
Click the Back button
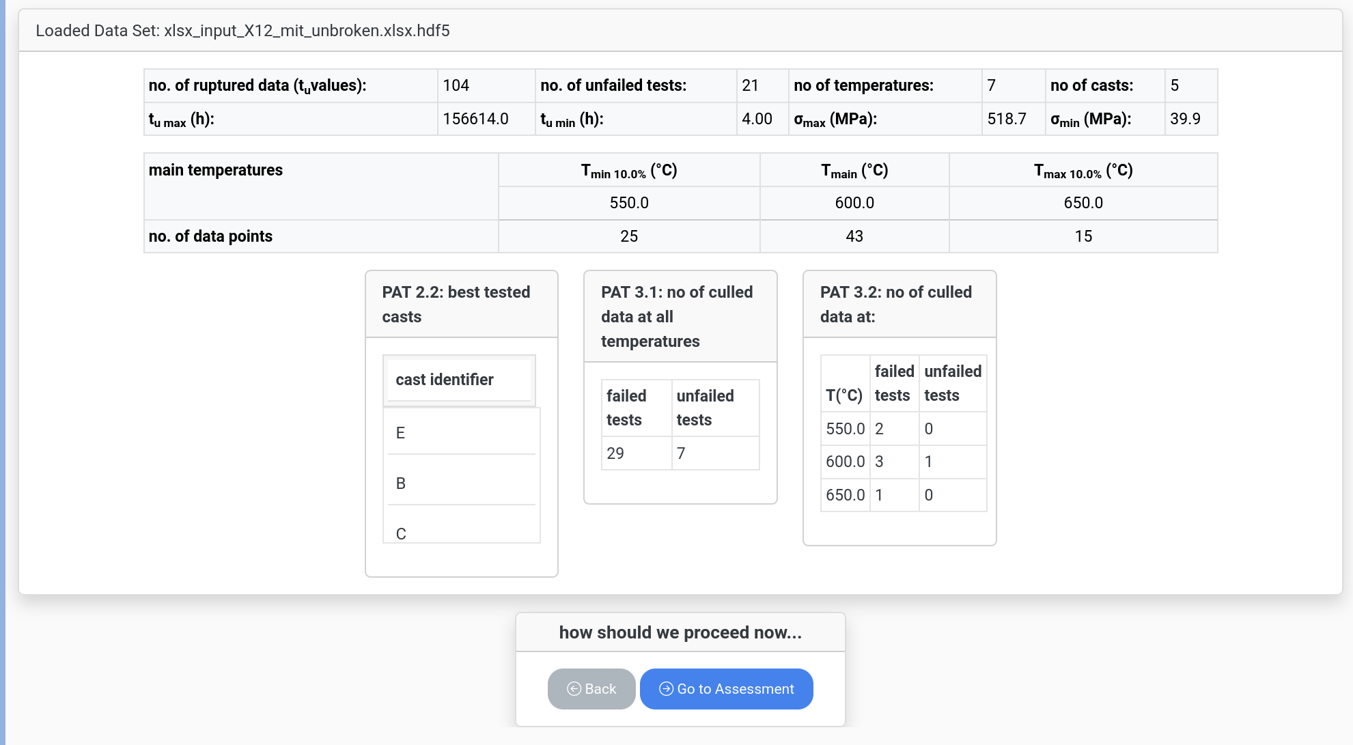[591, 688]
